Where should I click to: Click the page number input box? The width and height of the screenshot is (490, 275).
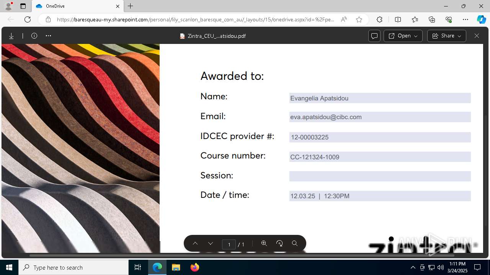pos(229,244)
